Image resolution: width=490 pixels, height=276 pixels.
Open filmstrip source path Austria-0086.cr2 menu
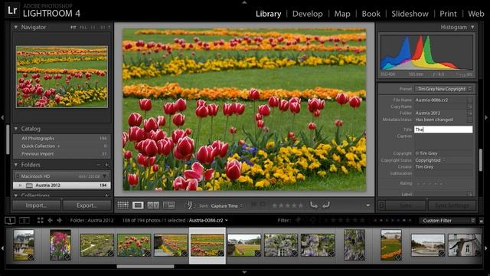(208, 221)
